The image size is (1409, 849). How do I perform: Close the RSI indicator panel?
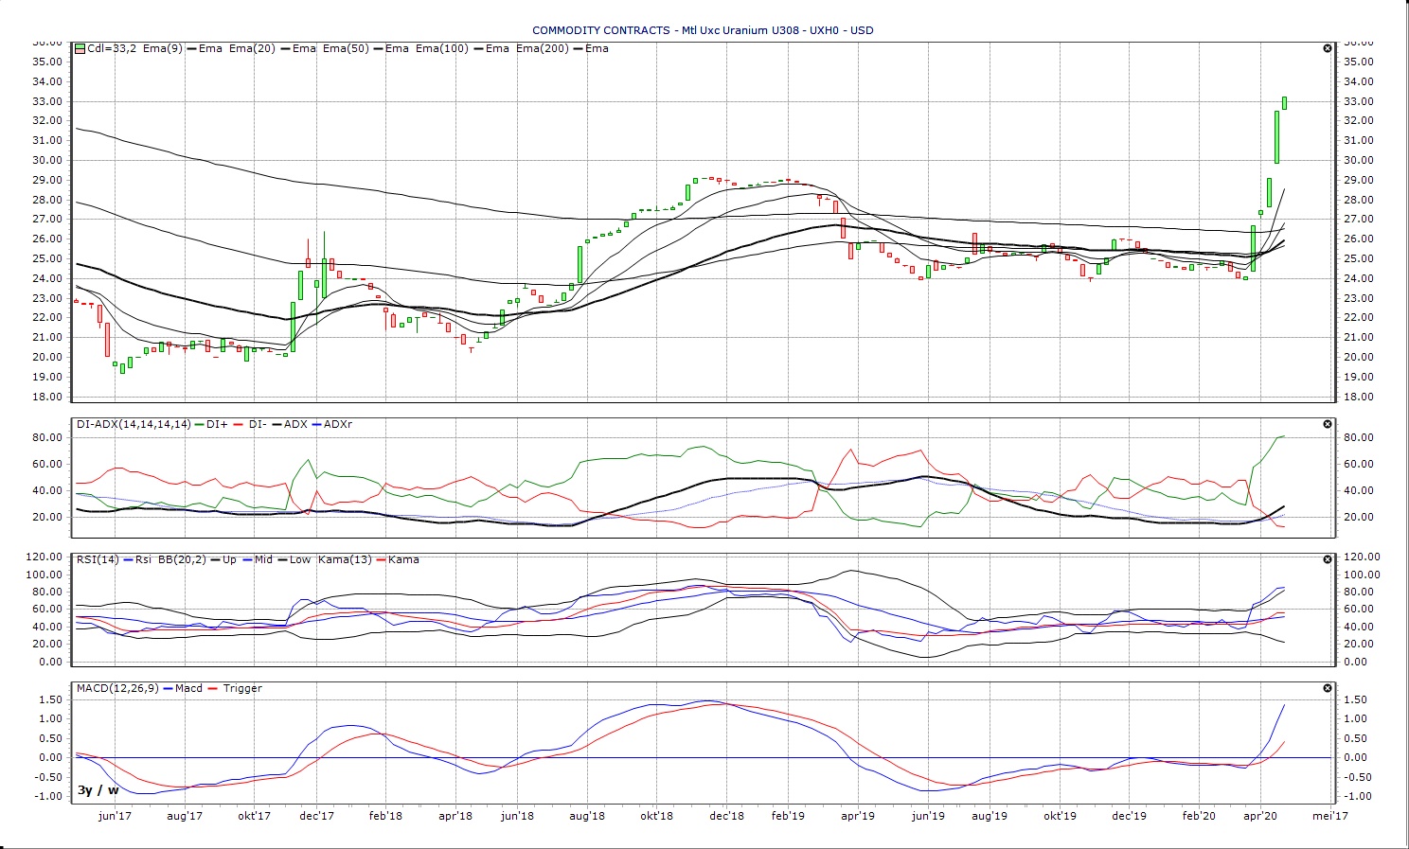(1327, 559)
